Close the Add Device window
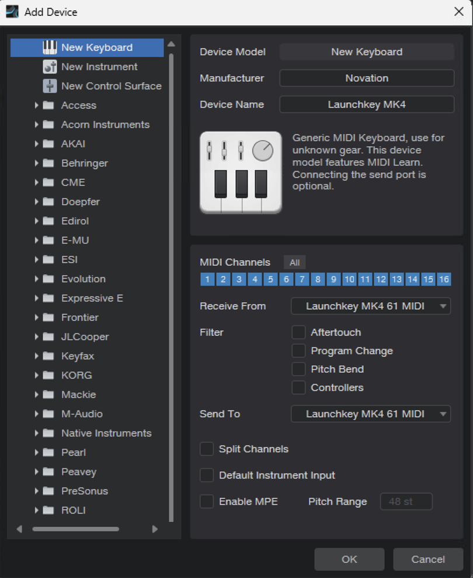473x578 pixels. [459, 12]
